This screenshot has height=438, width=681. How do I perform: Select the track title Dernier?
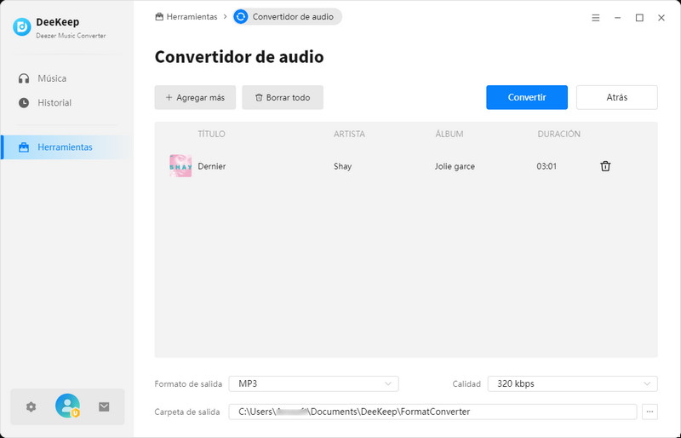[x=211, y=166]
